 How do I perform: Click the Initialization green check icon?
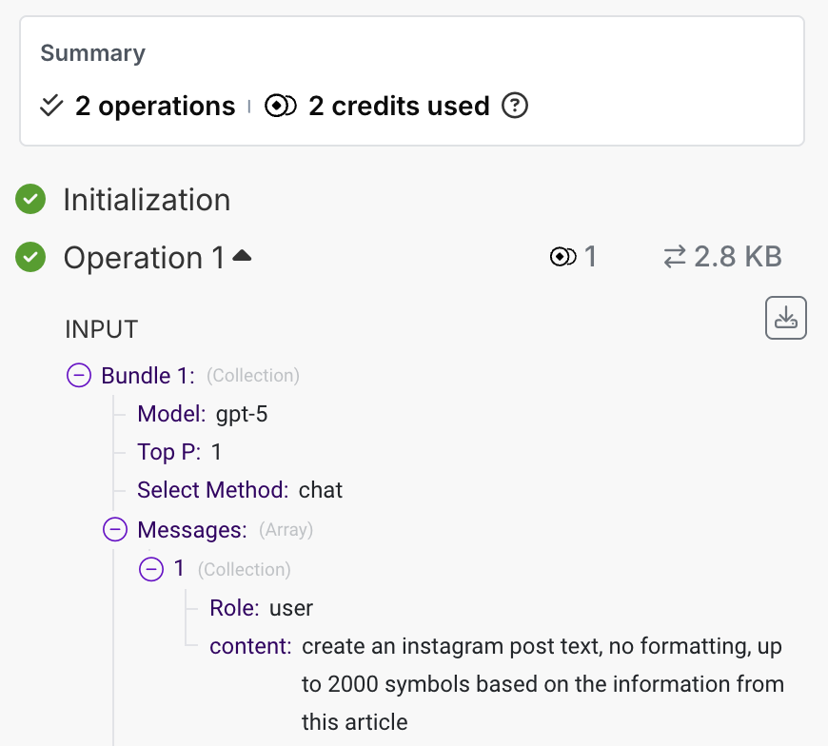coord(30,200)
